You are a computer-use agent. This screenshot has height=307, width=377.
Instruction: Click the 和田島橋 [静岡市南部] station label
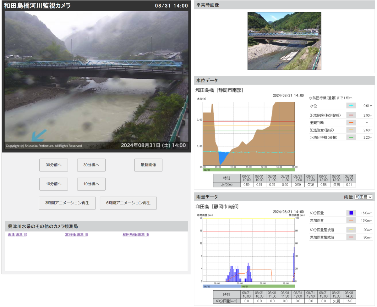coord(219,90)
